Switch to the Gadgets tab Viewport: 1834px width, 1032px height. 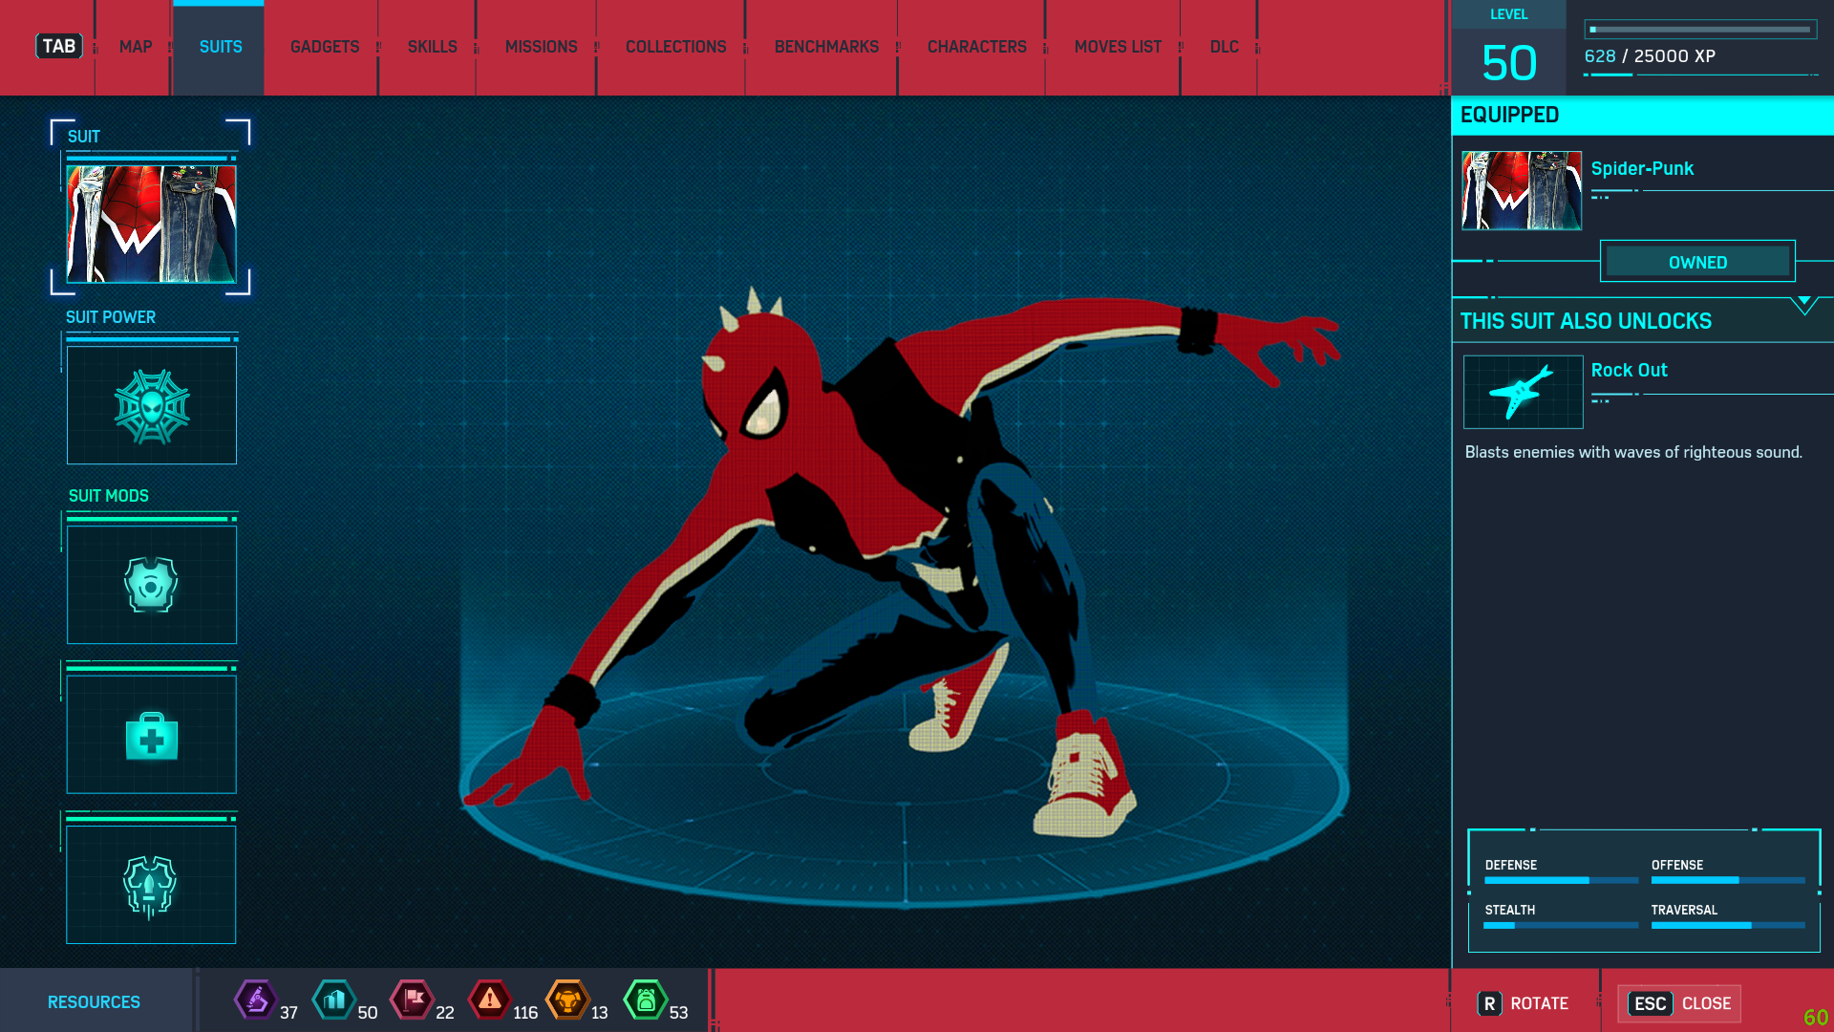coord(325,47)
